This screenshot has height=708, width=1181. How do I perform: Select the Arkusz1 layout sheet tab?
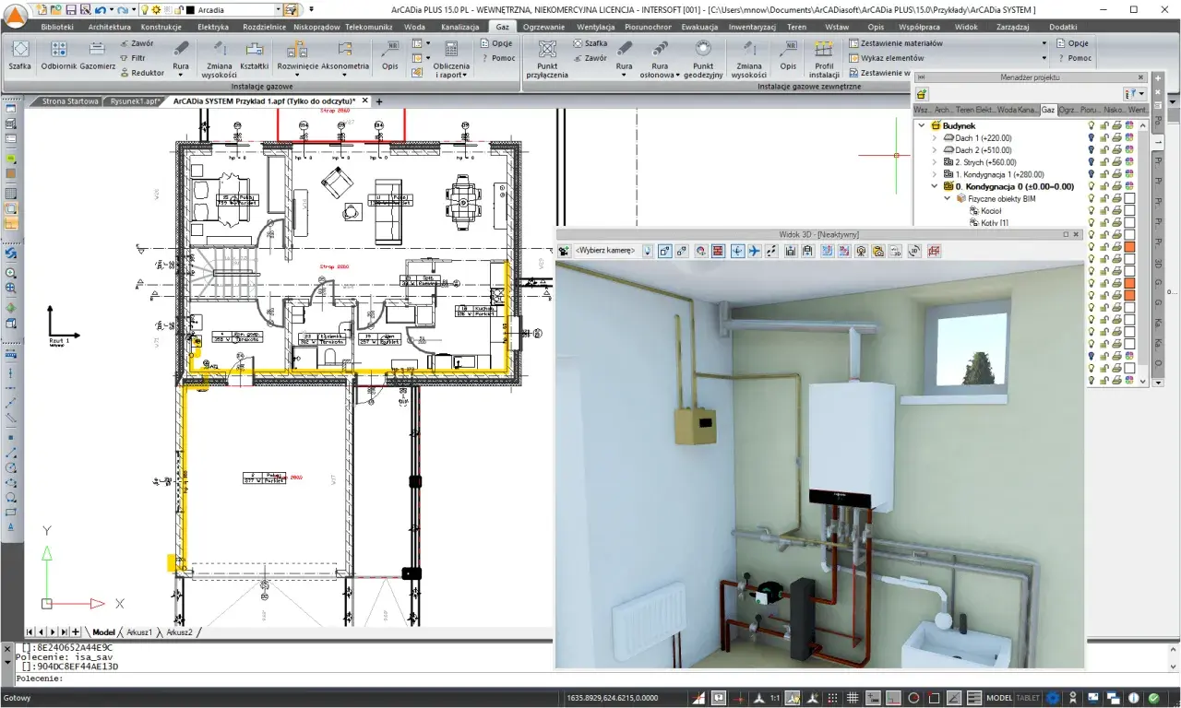click(140, 632)
